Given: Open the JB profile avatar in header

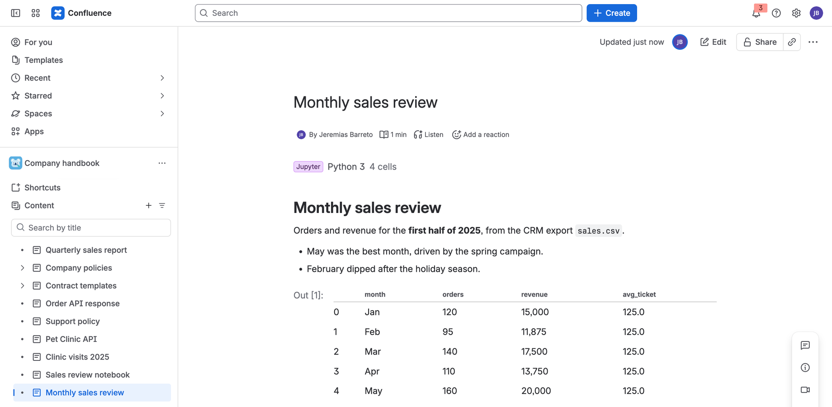Looking at the screenshot, I should click(816, 13).
